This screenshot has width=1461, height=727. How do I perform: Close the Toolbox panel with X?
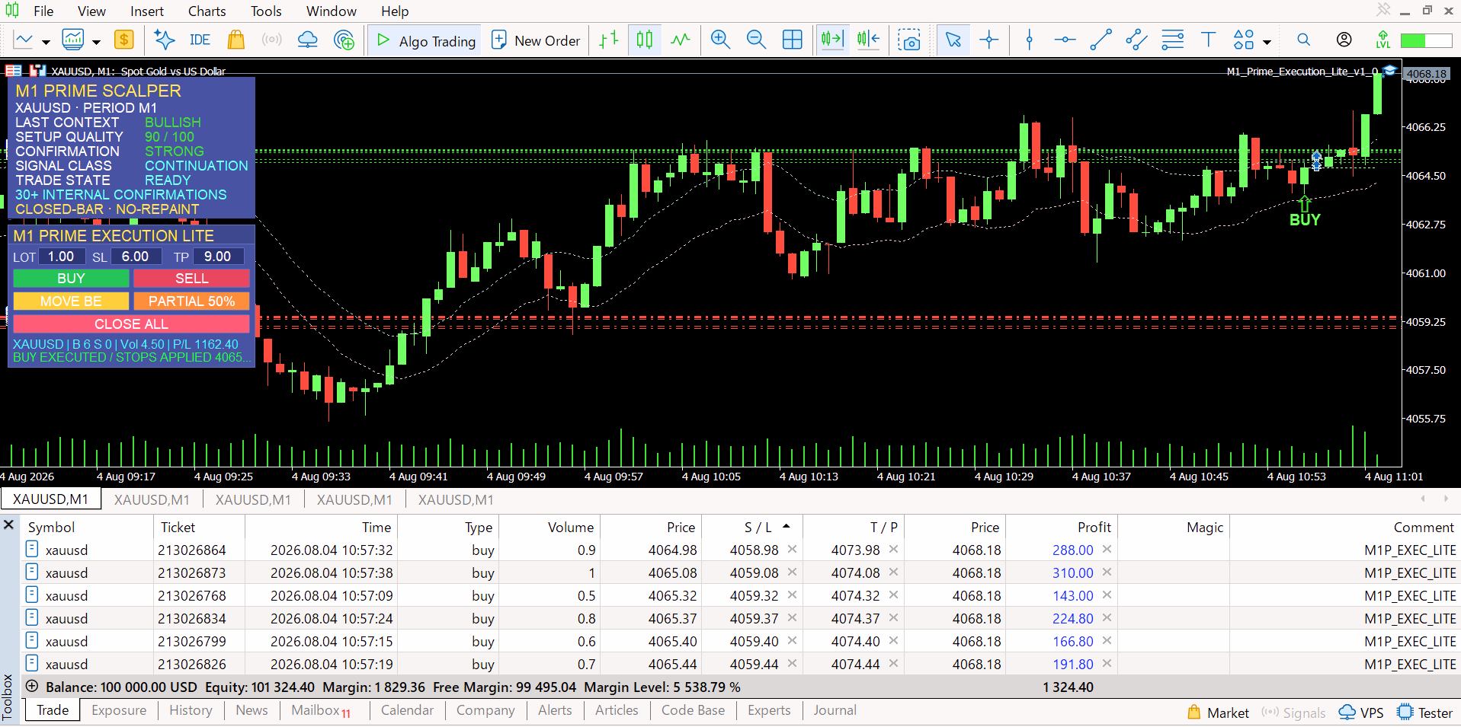coord(9,525)
